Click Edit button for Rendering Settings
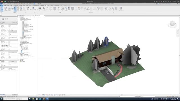The height and width of the screenshot is (101, 180). click(13, 52)
